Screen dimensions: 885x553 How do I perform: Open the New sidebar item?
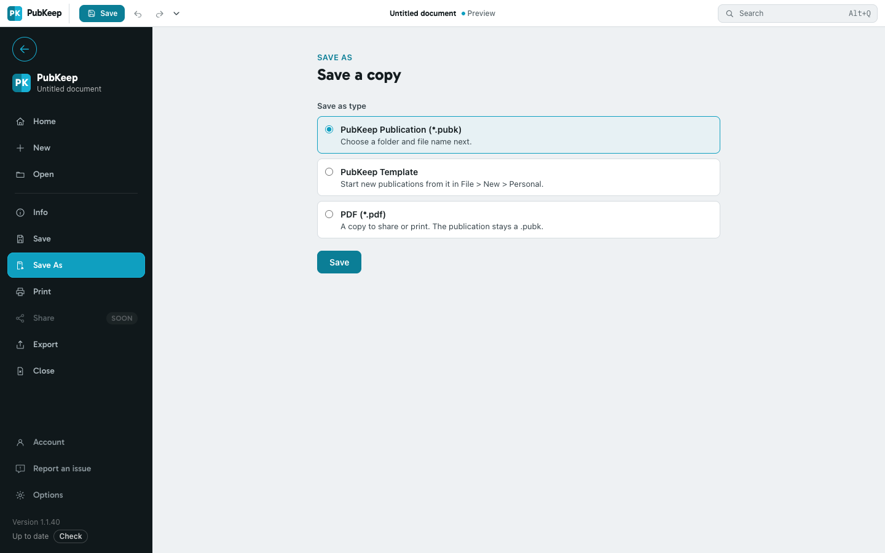click(76, 148)
